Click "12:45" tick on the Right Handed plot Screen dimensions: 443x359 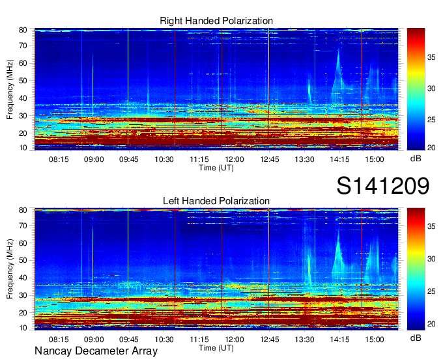tap(270, 159)
